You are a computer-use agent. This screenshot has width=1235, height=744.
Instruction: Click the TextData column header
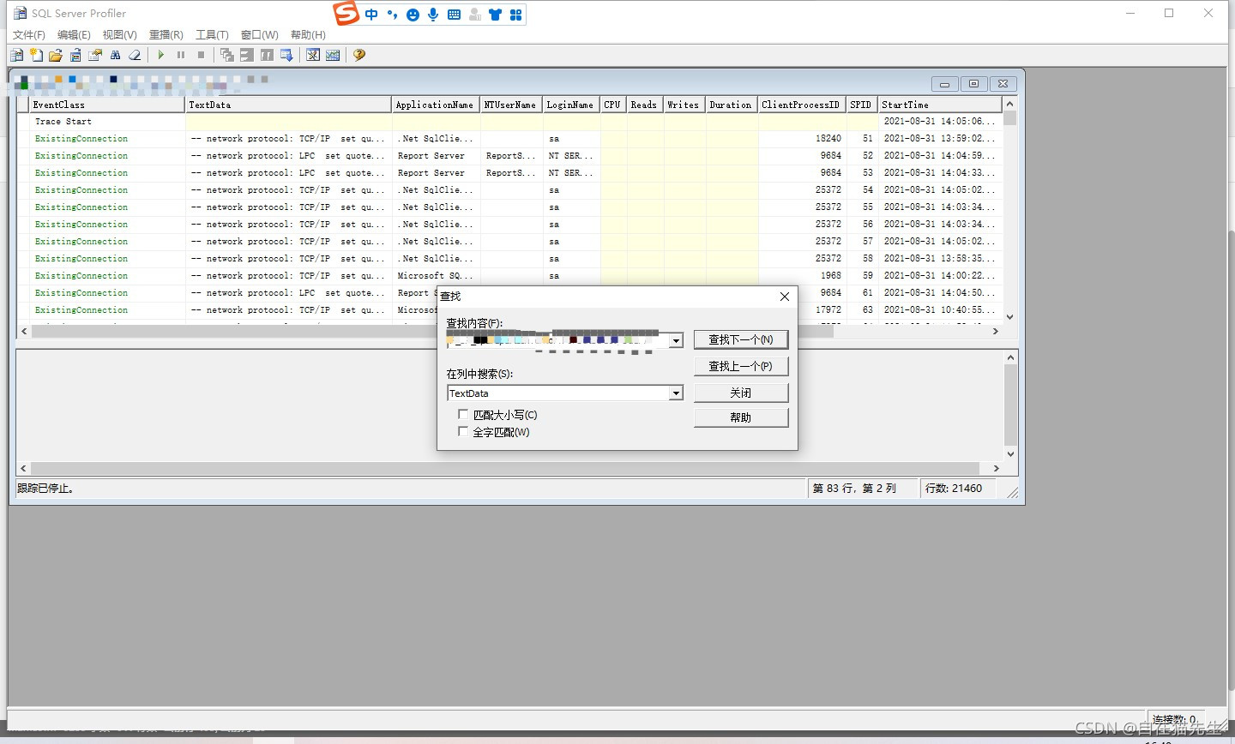point(289,105)
